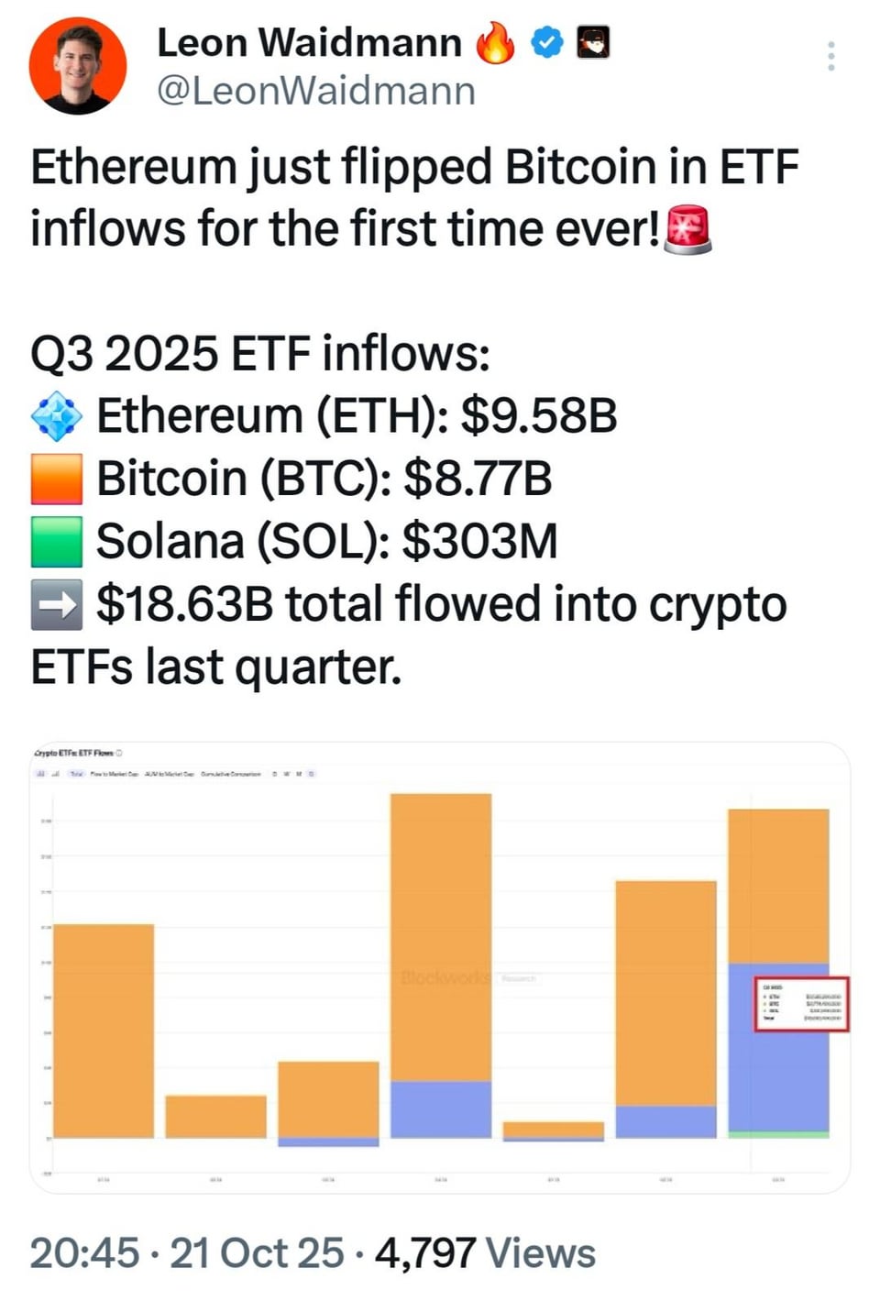Click the tweet timestamp 20:45 · 21 Oct 25
Viewport: 880px width, 1301px height.
187,1253
